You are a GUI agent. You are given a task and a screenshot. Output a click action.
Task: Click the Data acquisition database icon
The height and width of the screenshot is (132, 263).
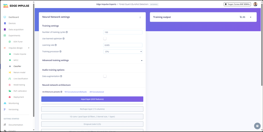pyautogui.click(x=5, y=30)
